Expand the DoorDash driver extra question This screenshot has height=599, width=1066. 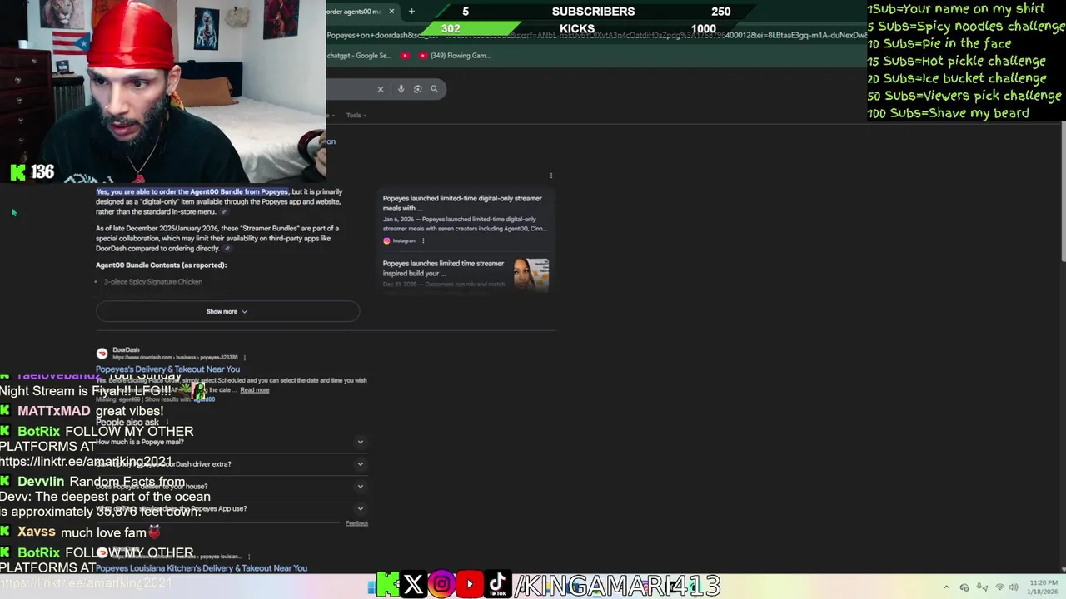(x=230, y=464)
